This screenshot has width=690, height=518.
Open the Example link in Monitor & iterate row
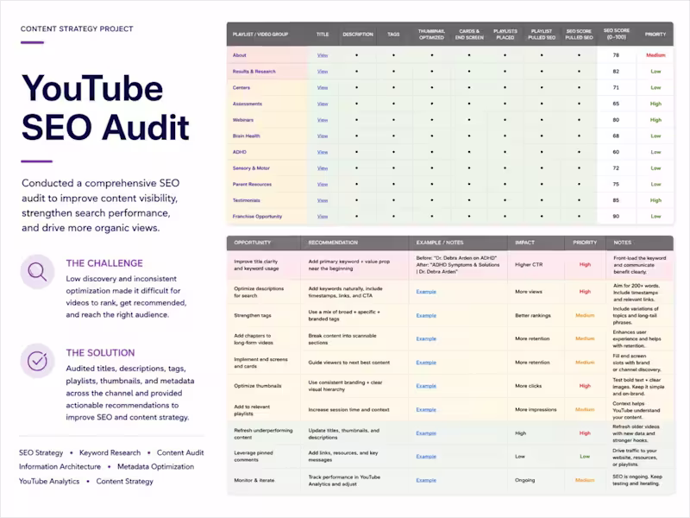pos(426,480)
